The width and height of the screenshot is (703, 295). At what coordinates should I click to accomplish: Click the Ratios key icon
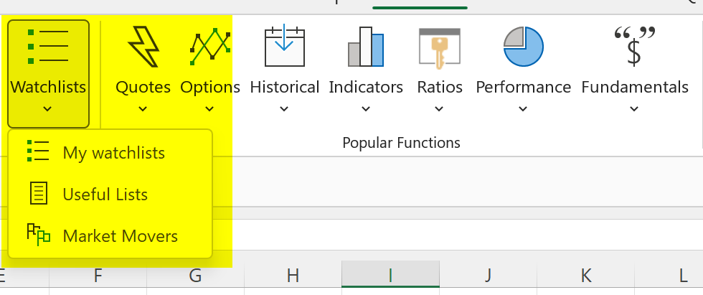pos(440,48)
